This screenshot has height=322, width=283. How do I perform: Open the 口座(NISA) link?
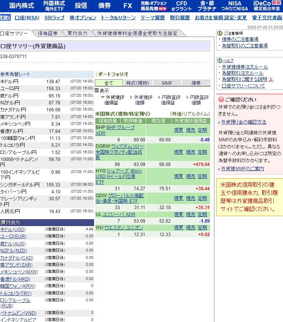coord(27,18)
